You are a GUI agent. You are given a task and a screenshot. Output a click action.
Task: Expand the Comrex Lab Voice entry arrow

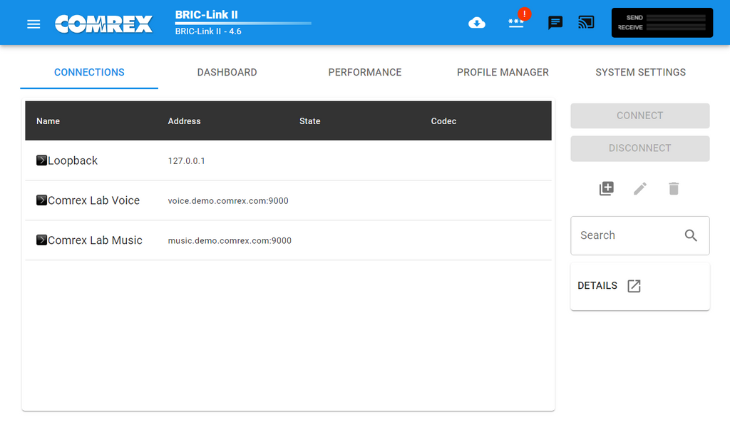(42, 200)
